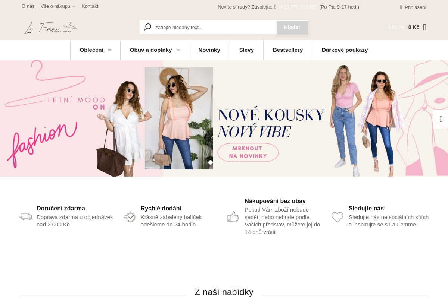Select the first carousel dot
The height and width of the screenshot is (298, 448).
(211, 162)
